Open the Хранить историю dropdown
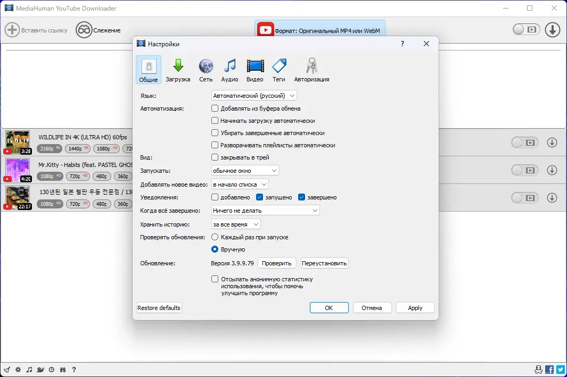 coord(236,224)
